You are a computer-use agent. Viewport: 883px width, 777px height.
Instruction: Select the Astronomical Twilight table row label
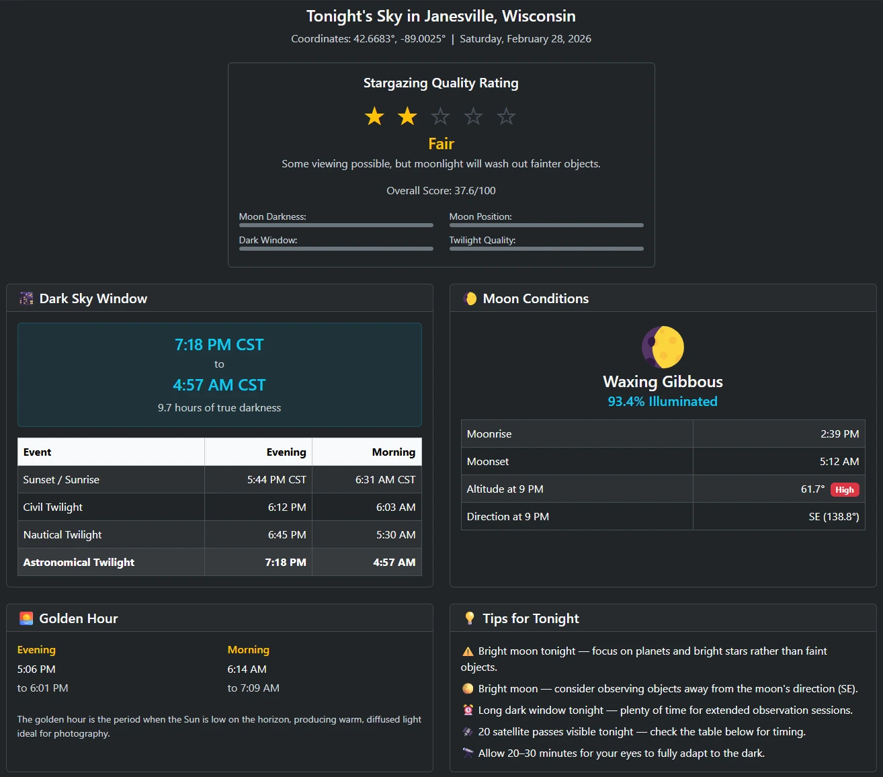coord(79,563)
